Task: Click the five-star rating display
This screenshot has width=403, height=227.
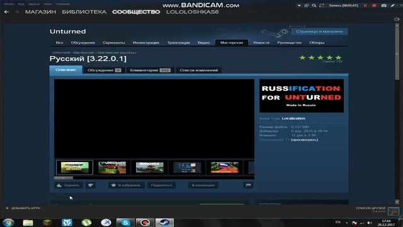Action: [x=321, y=57]
